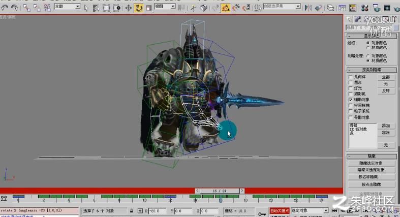Select 线框 对象颜色 radio button
The height and width of the screenshot is (217, 400).
pos(367,43)
